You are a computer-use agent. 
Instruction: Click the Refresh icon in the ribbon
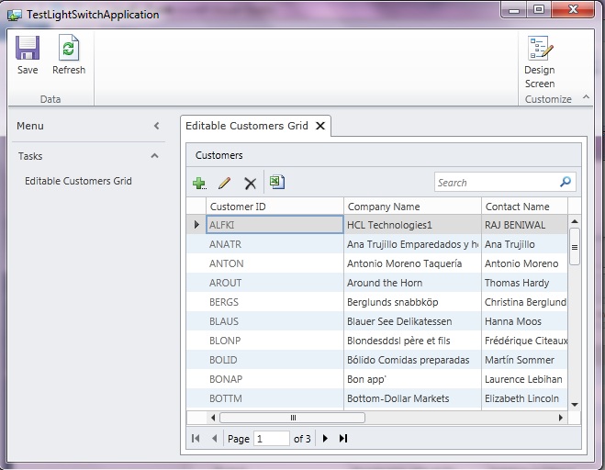coord(69,48)
